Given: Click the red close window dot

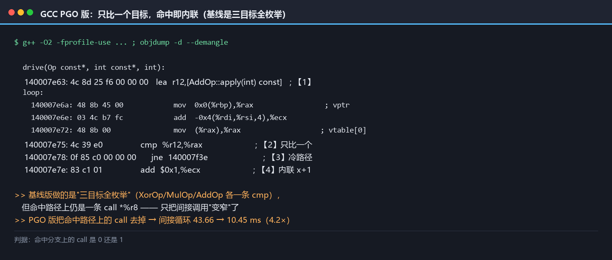Looking at the screenshot, I should pyautogui.click(x=11, y=13).
